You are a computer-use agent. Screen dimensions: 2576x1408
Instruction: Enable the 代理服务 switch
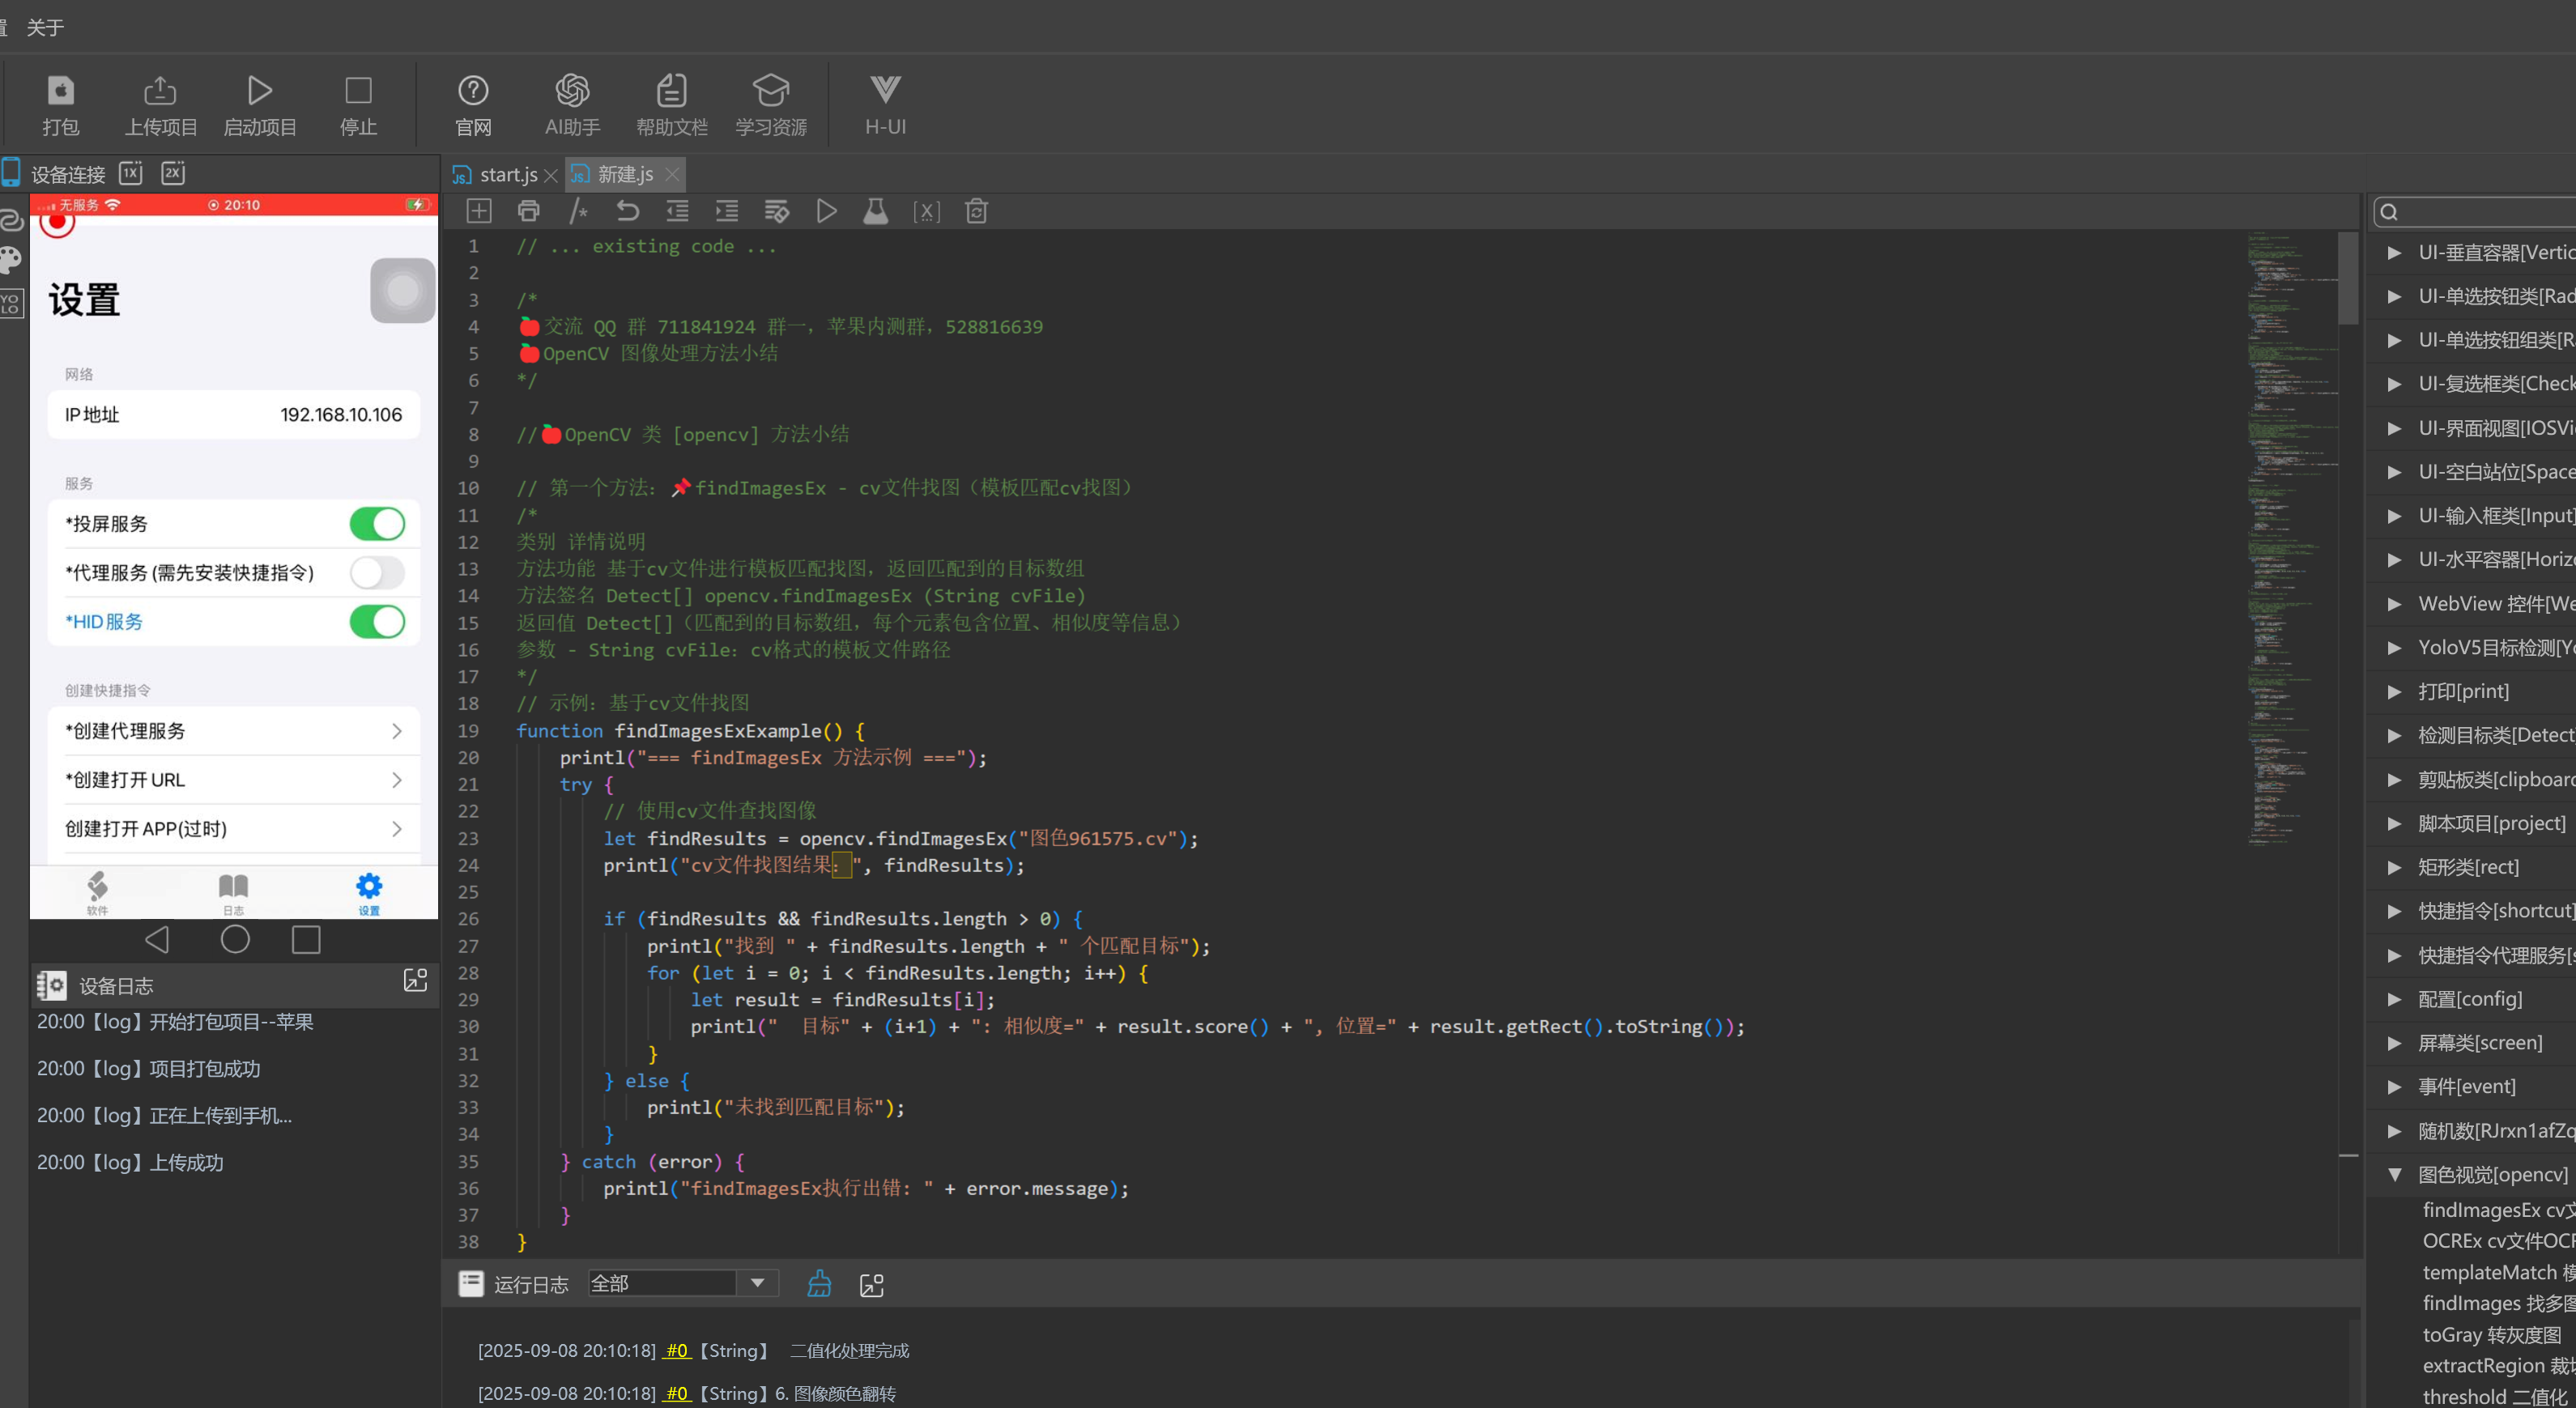[x=377, y=573]
